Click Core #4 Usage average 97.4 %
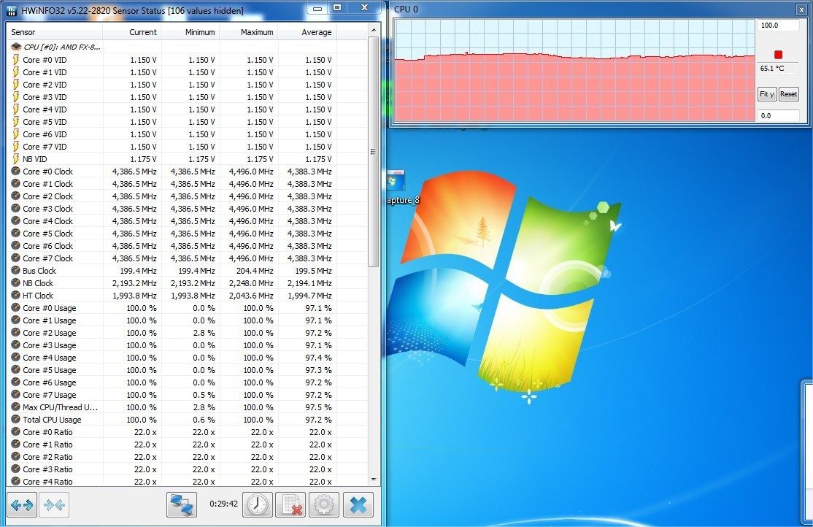This screenshot has width=813, height=527. (318, 358)
